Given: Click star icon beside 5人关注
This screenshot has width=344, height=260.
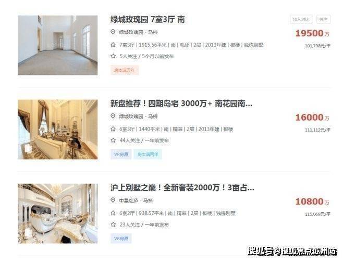Looking at the screenshot, I should [113, 56].
